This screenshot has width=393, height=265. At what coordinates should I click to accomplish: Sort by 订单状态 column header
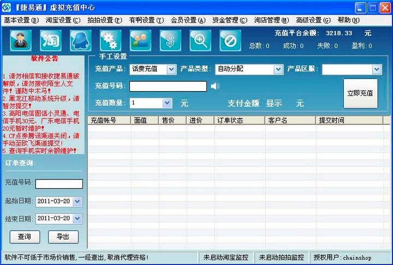coord(240,121)
